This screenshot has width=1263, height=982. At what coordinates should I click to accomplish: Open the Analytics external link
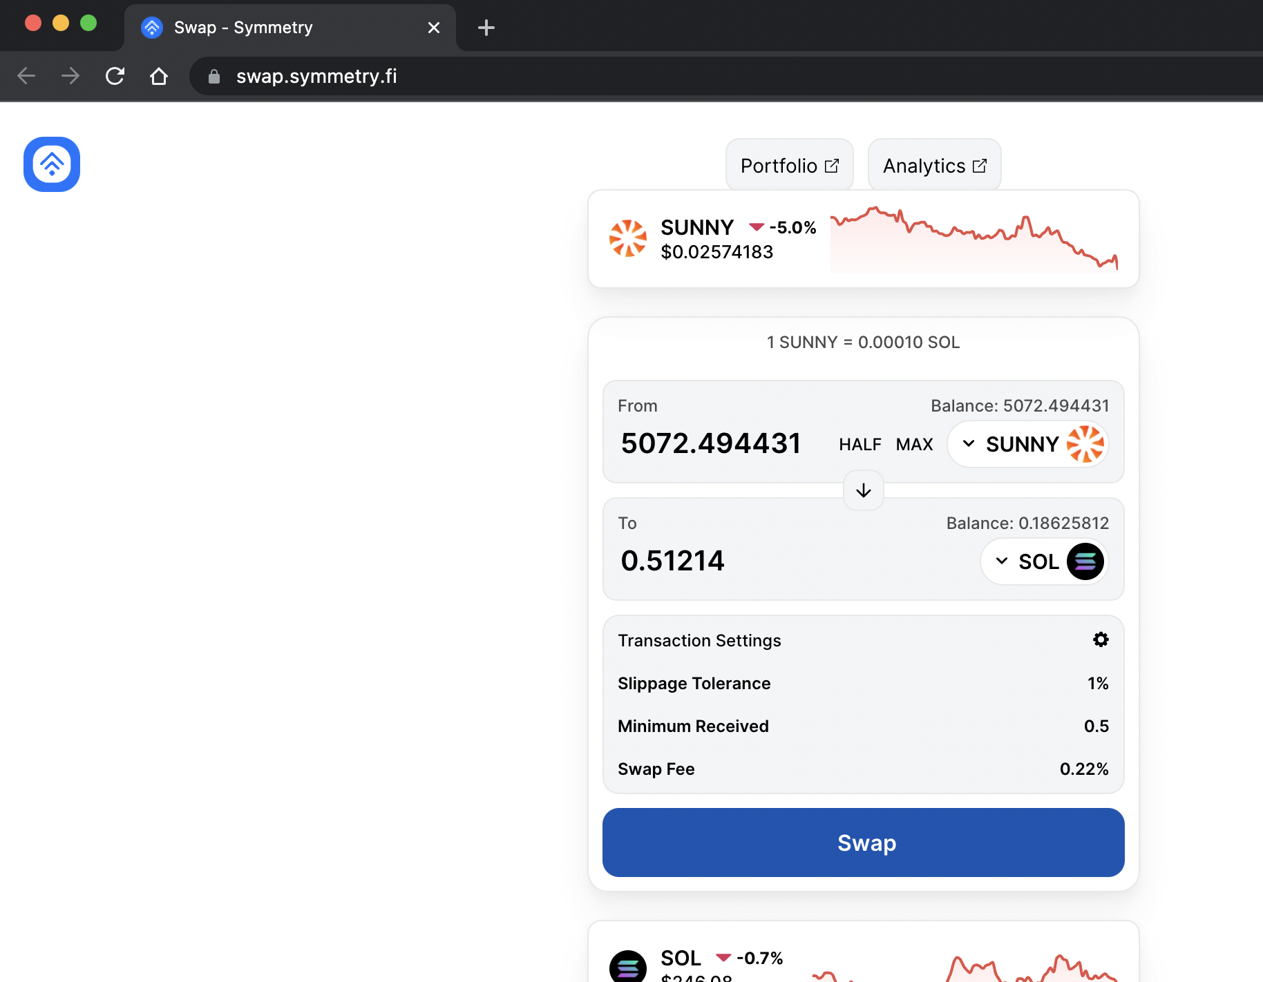934,166
